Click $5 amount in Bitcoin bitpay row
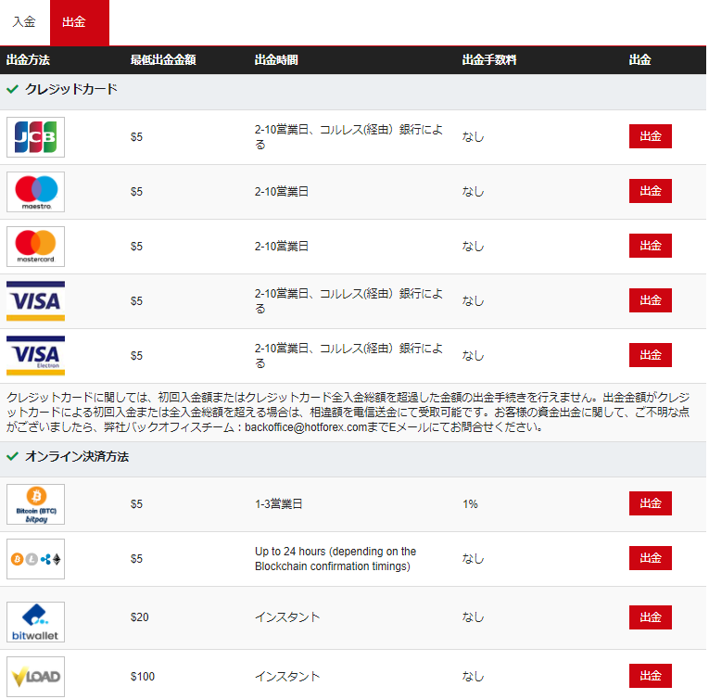 pyautogui.click(x=136, y=504)
